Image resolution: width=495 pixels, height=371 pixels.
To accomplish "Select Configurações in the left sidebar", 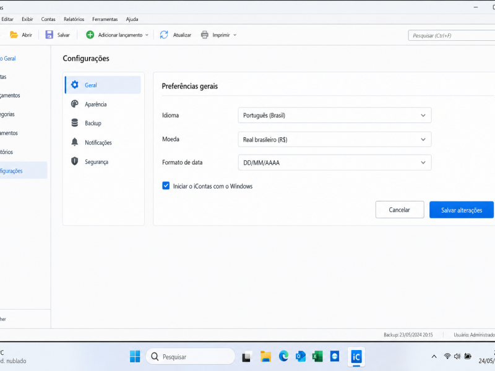I will pos(24,171).
